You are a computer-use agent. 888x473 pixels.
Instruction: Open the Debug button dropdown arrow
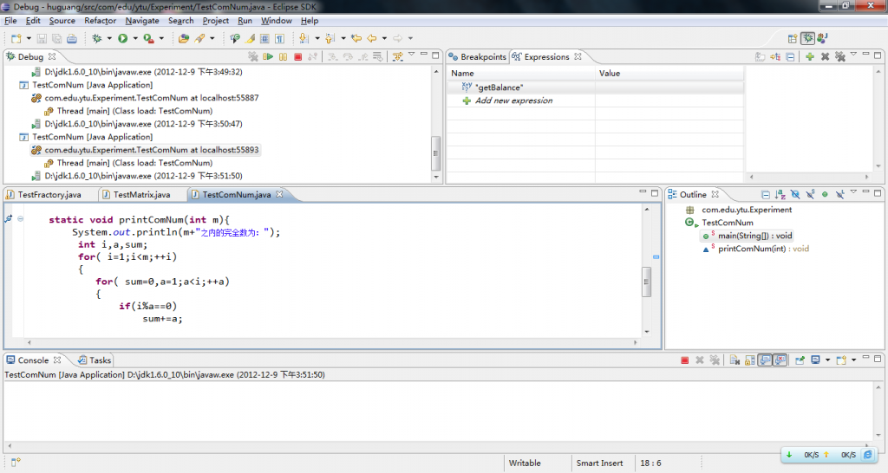[x=108, y=38]
